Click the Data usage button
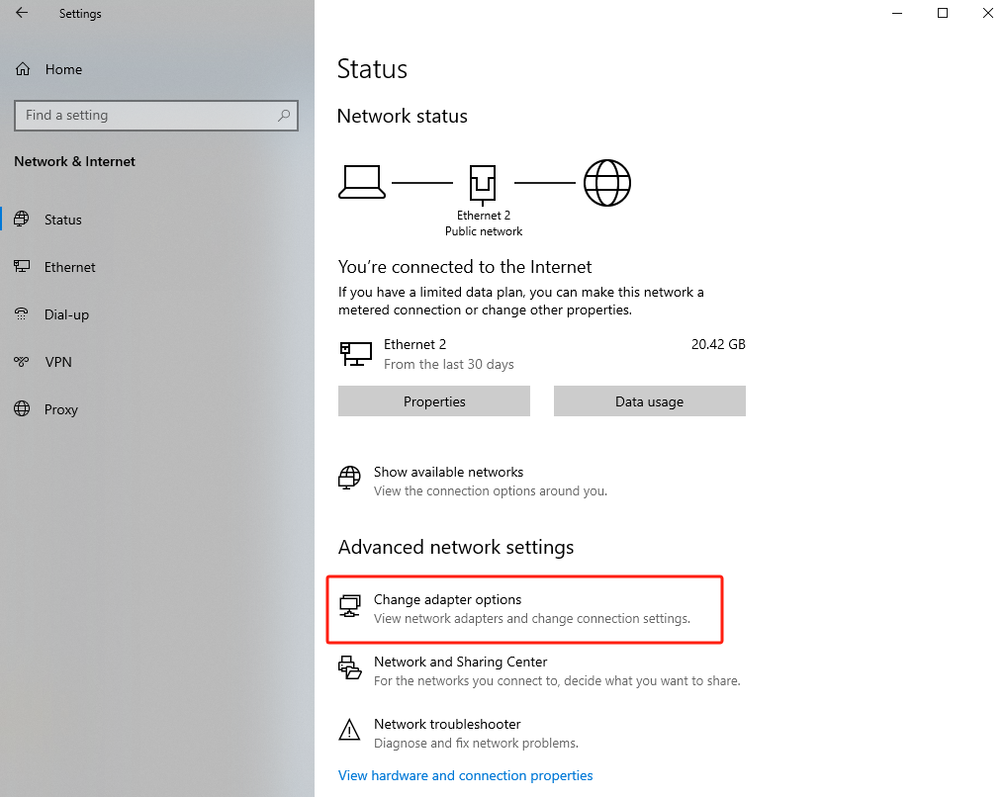1005x797 pixels. pos(649,401)
